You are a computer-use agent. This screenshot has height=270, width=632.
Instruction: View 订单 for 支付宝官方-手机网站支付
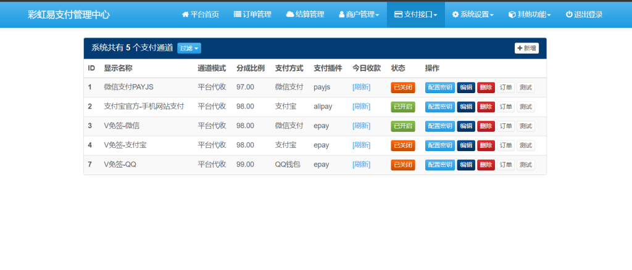[x=505, y=107]
